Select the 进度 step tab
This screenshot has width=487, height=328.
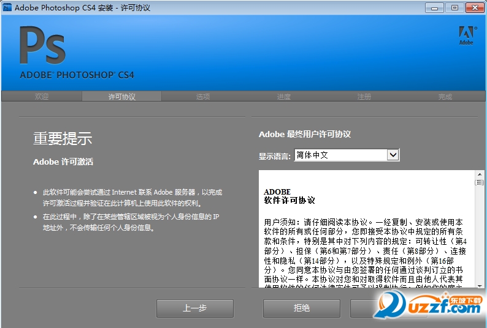click(283, 97)
